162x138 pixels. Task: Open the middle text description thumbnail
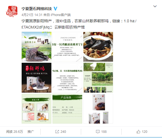(67, 78)
